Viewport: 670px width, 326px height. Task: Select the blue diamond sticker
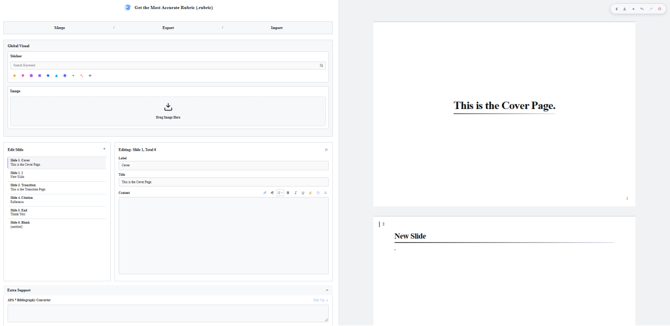[48, 76]
